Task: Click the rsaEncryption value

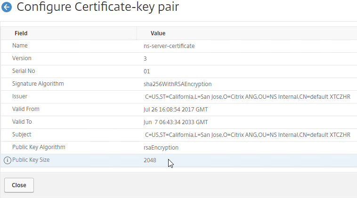Action: click(161, 148)
